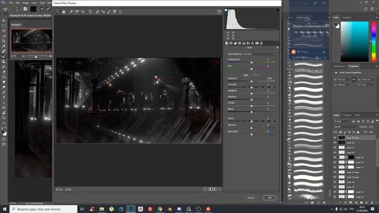Open the Camera Calibration panel icon
Screen dimensions: 379x213
coord(257,43)
